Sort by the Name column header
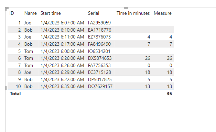The height and width of the screenshot is (132, 216). click(31, 13)
